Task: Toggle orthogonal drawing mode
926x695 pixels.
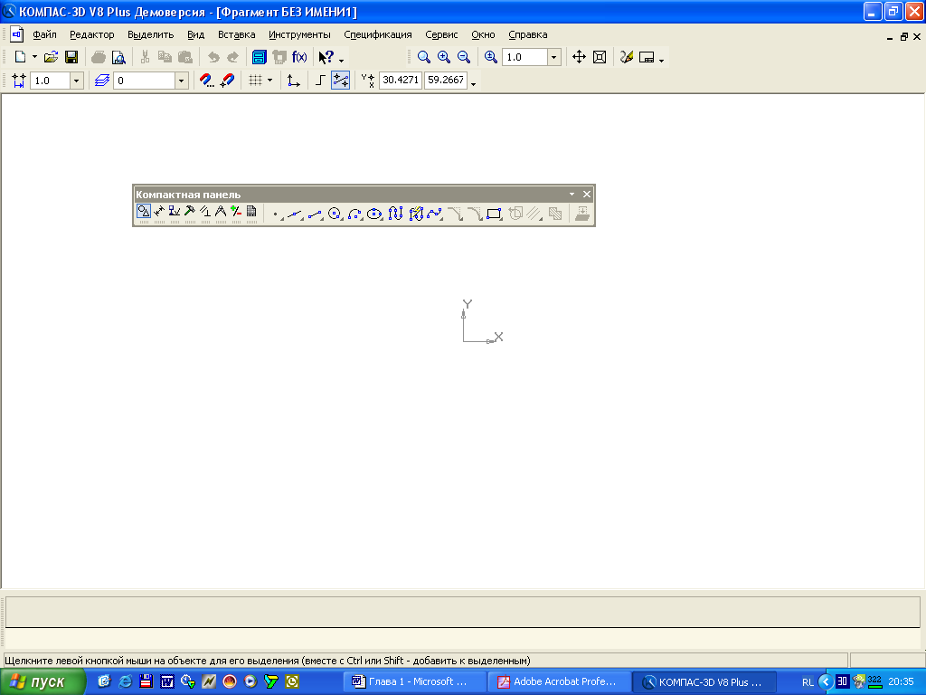Action: (x=320, y=81)
